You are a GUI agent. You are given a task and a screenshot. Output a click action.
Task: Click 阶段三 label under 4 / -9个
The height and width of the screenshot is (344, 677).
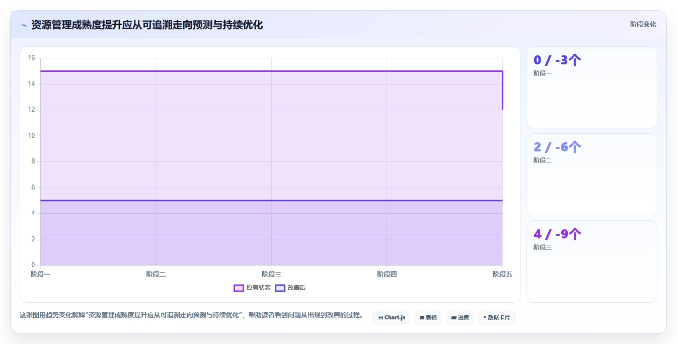point(543,247)
